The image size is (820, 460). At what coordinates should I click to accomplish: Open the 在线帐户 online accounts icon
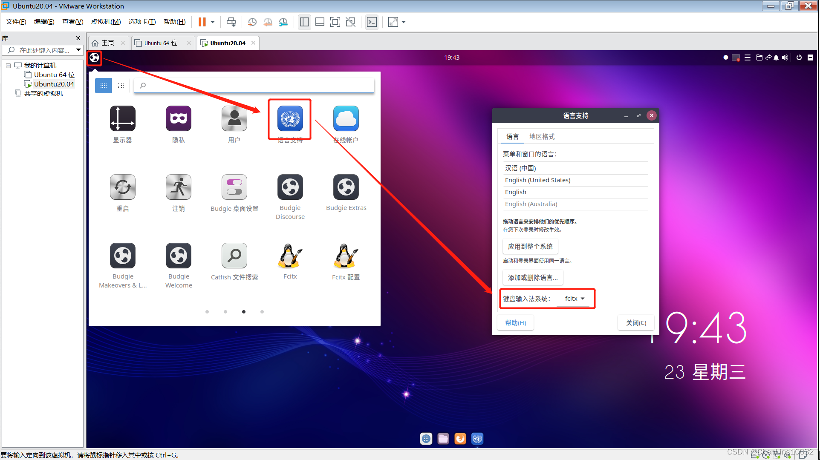click(x=346, y=118)
